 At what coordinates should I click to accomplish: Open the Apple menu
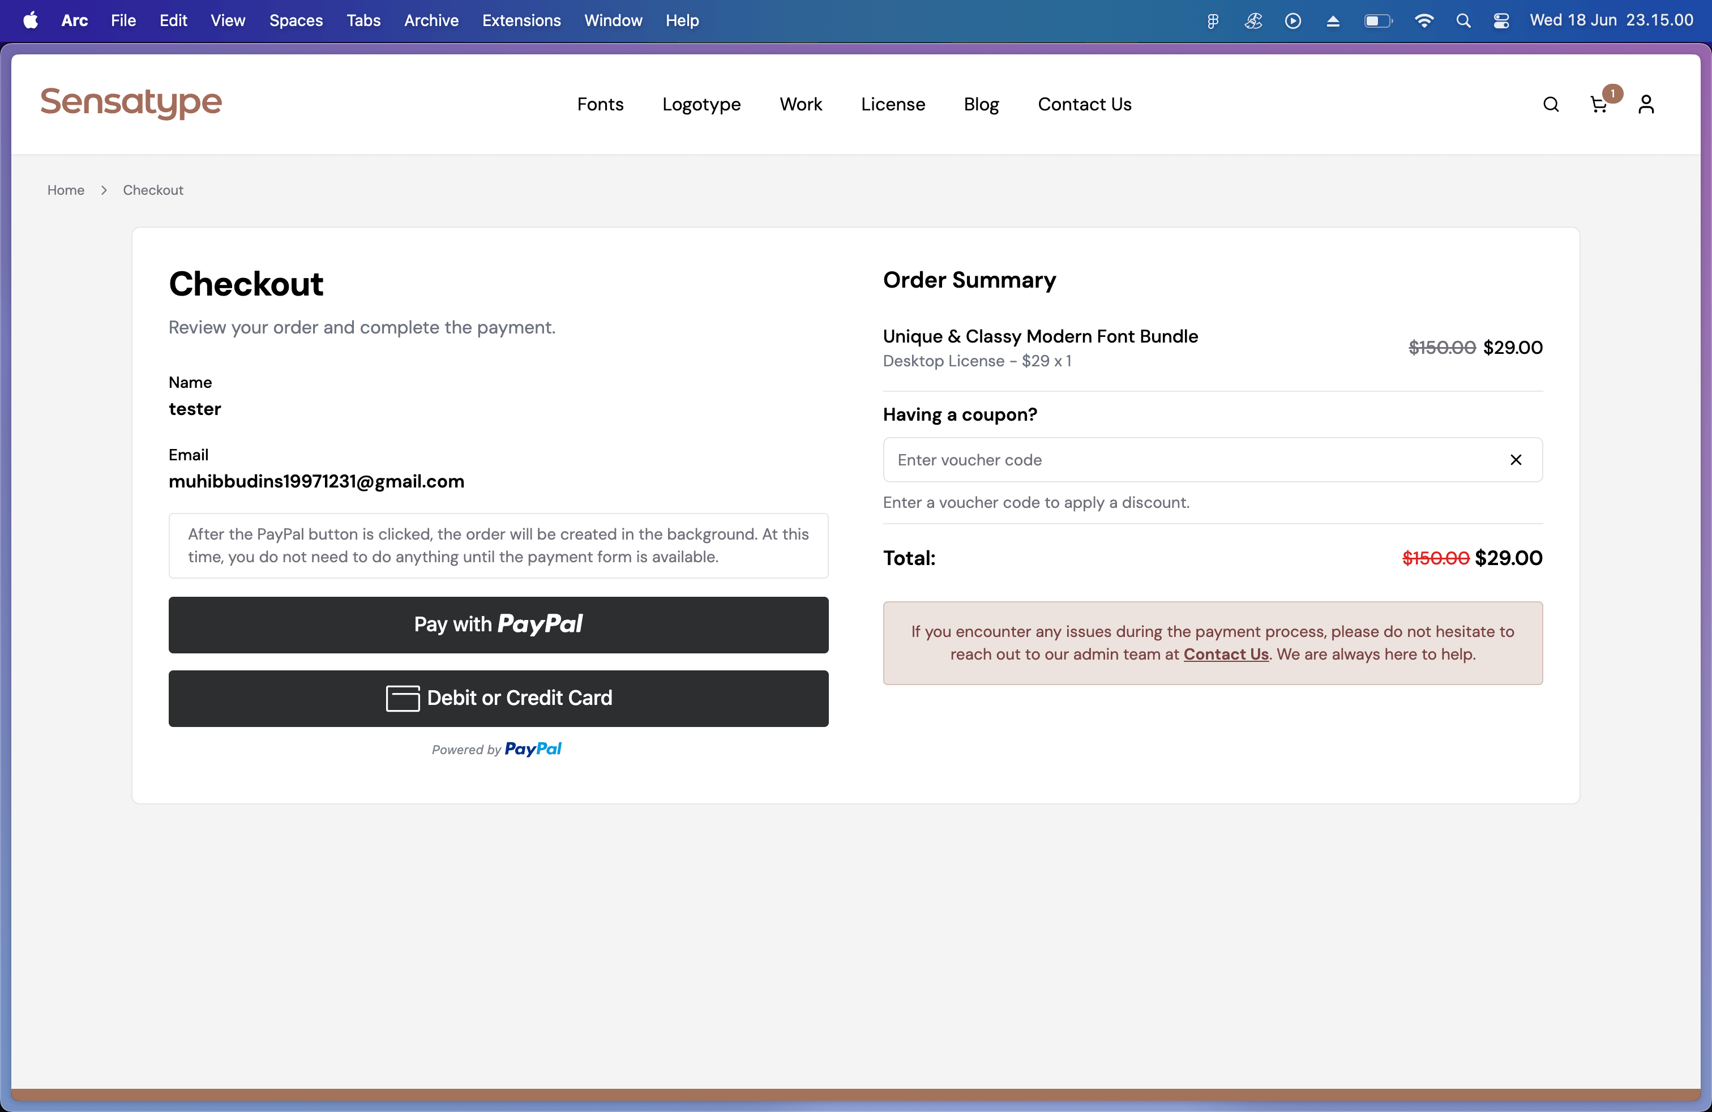pyautogui.click(x=30, y=21)
